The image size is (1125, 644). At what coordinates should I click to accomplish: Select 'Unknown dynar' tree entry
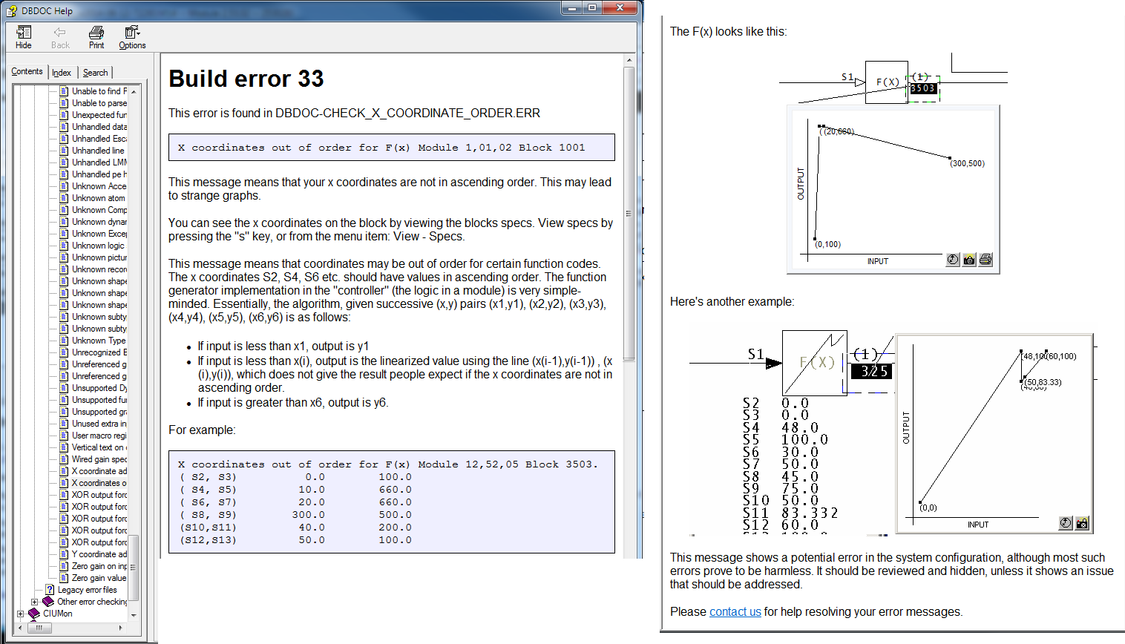point(99,222)
